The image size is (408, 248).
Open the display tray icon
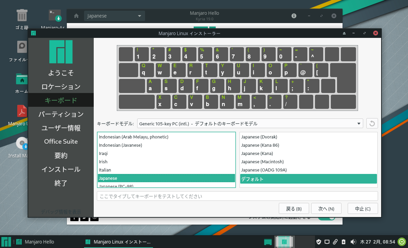point(327,242)
